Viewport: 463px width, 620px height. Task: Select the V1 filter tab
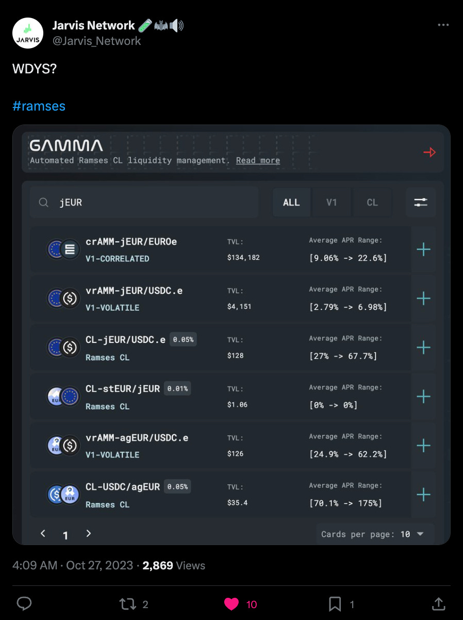332,203
